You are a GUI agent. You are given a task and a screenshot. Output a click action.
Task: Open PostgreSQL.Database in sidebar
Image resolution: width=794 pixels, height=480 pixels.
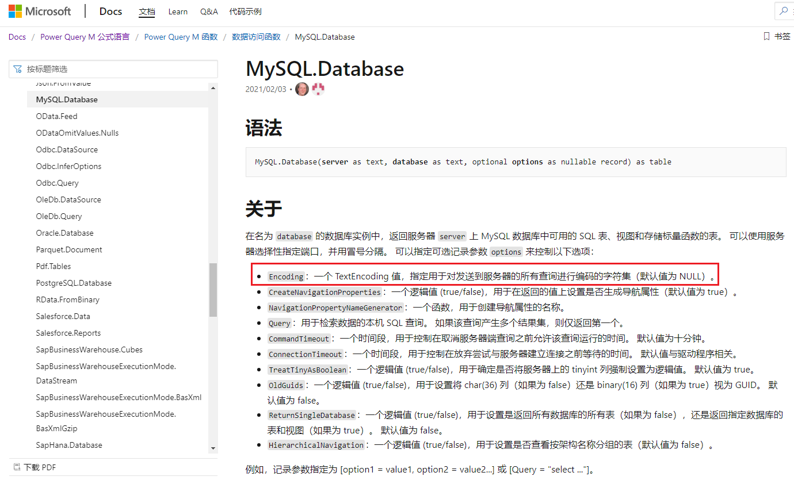click(74, 283)
